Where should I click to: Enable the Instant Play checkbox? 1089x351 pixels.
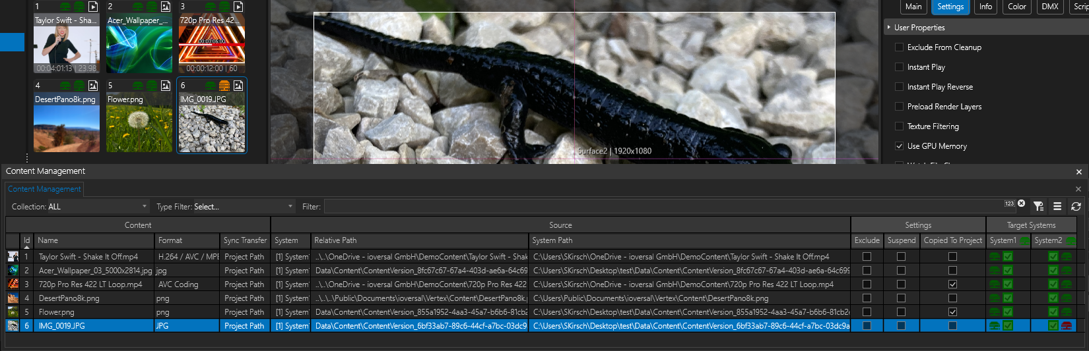(x=899, y=67)
